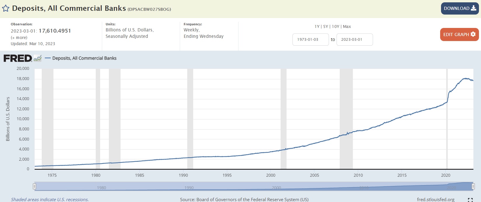
Task: Click the start date field 1973-01-03
Action: [x=311, y=40]
